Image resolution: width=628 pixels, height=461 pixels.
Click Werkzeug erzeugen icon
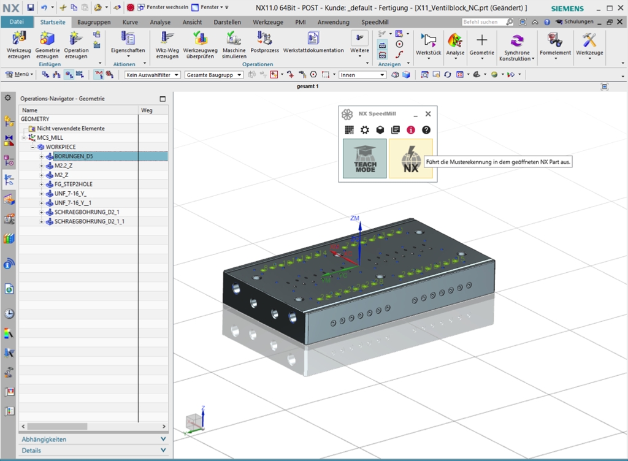[19, 39]
